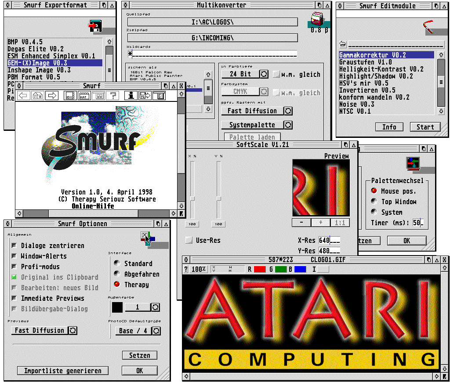The image size is (450, 382).
Task: Click the Quellpfad field I:\AC\LOGOS\
Action: click(x=212, y=22)
